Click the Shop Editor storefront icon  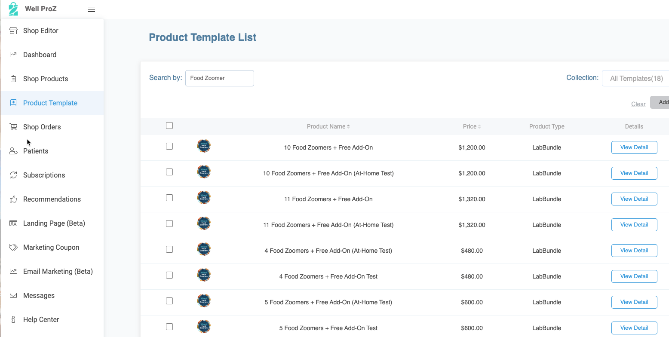click(13, 31)
